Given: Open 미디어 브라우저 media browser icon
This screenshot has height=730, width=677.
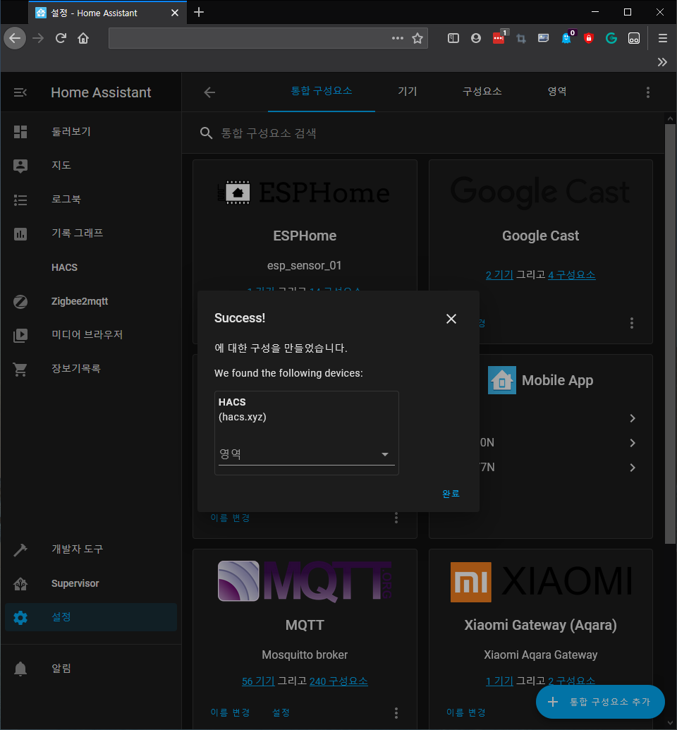Looking at the screenshot, I should pyautogui.click(x=20, y=335).
